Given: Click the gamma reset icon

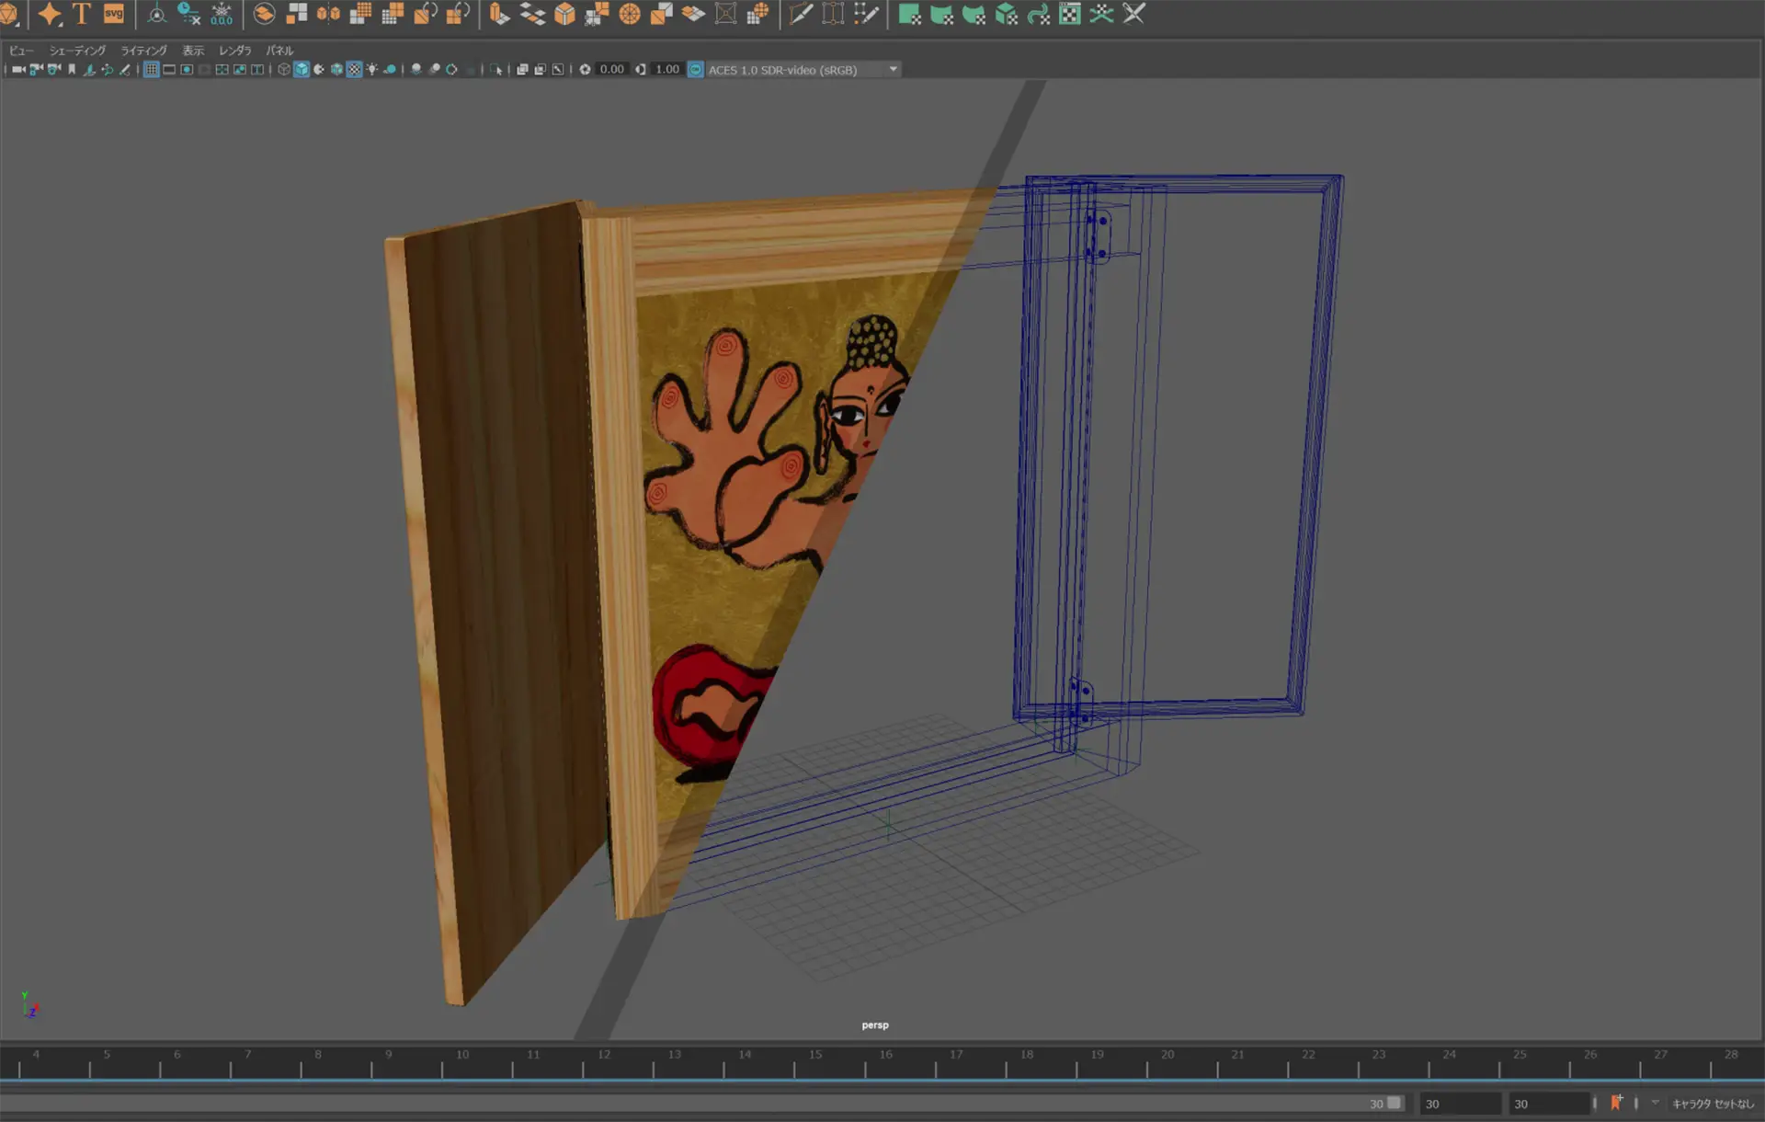Looking at the screenshot, I should [641, 69].
